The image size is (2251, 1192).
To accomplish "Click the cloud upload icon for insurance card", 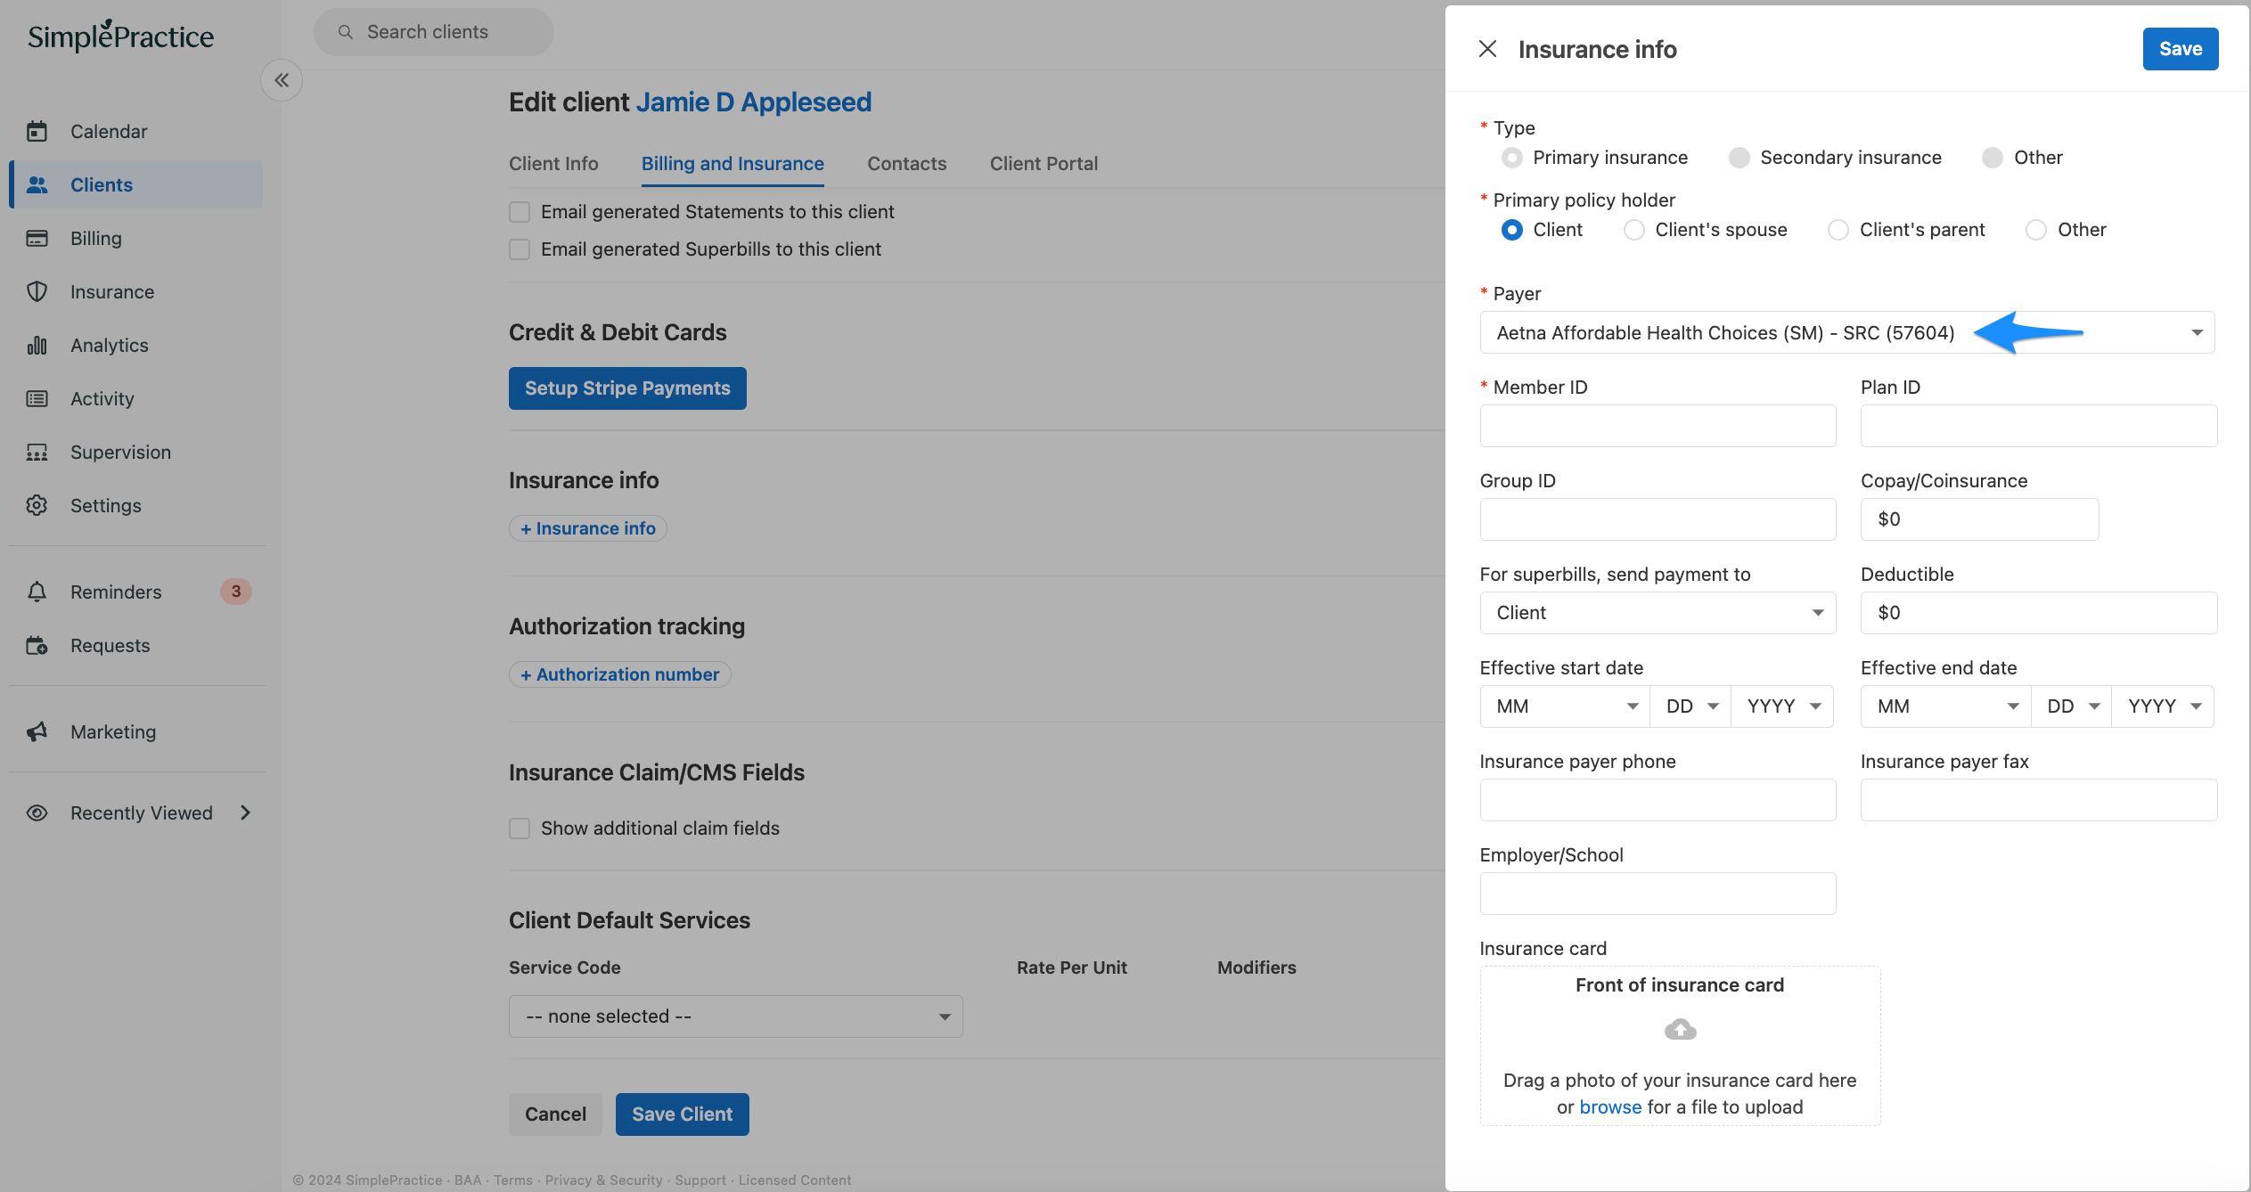I will pyautogui.click(x=1680, y=1030).
